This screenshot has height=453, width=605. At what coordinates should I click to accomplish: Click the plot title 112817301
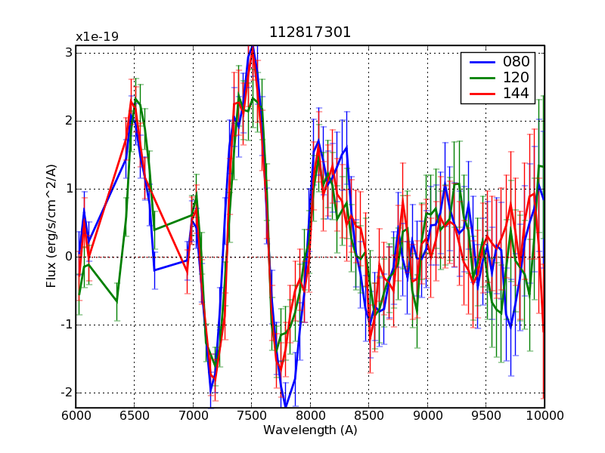pos(310,32)
